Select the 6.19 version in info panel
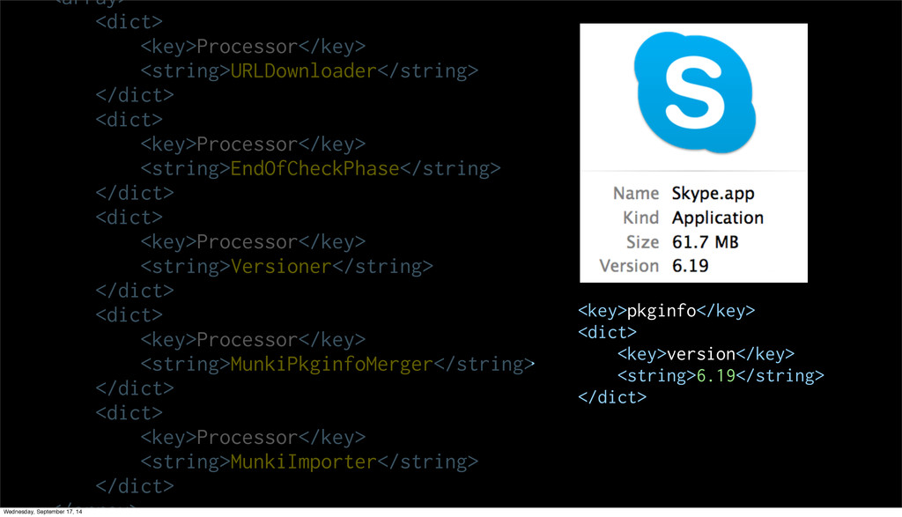The width and height of the screenshot is (902, 517). click(x=690, y=266)
